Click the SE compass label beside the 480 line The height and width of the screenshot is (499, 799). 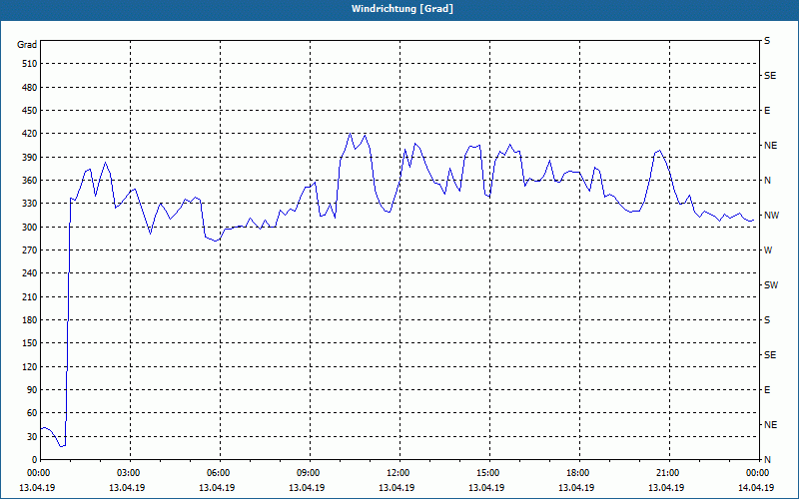(x=770, y=76)
